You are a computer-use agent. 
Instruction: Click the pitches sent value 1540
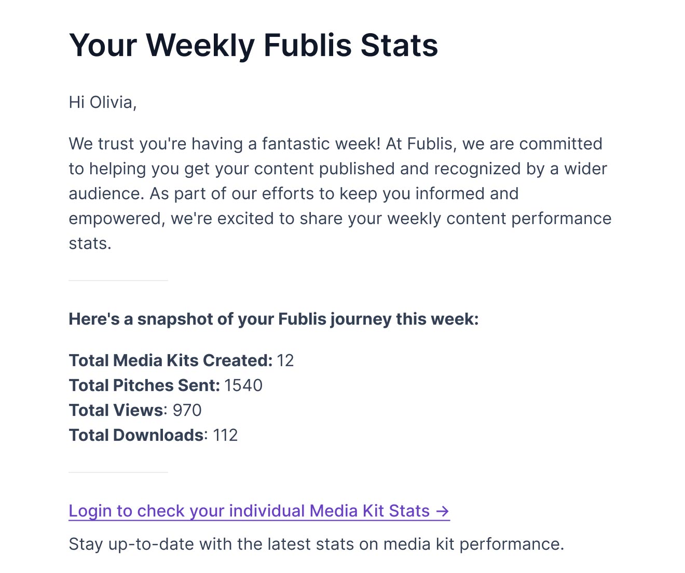tap(243, 385)
